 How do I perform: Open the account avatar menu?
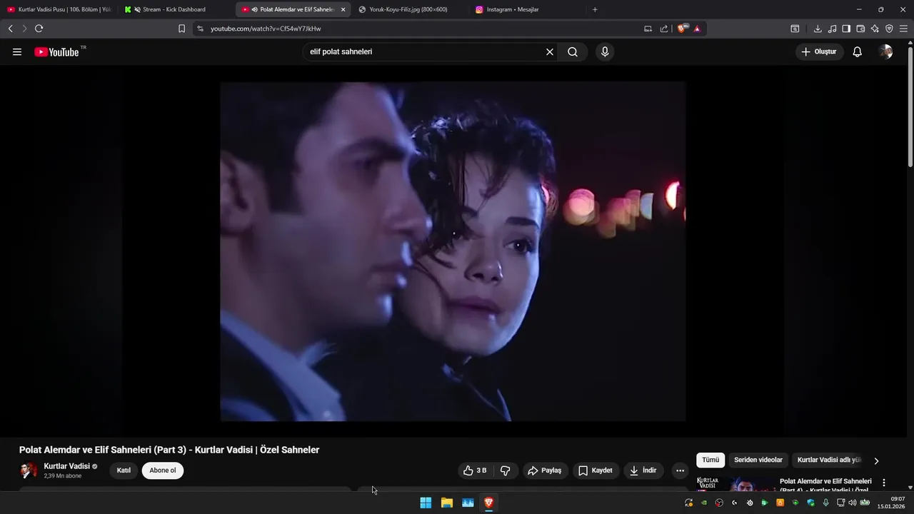(885, 52)
